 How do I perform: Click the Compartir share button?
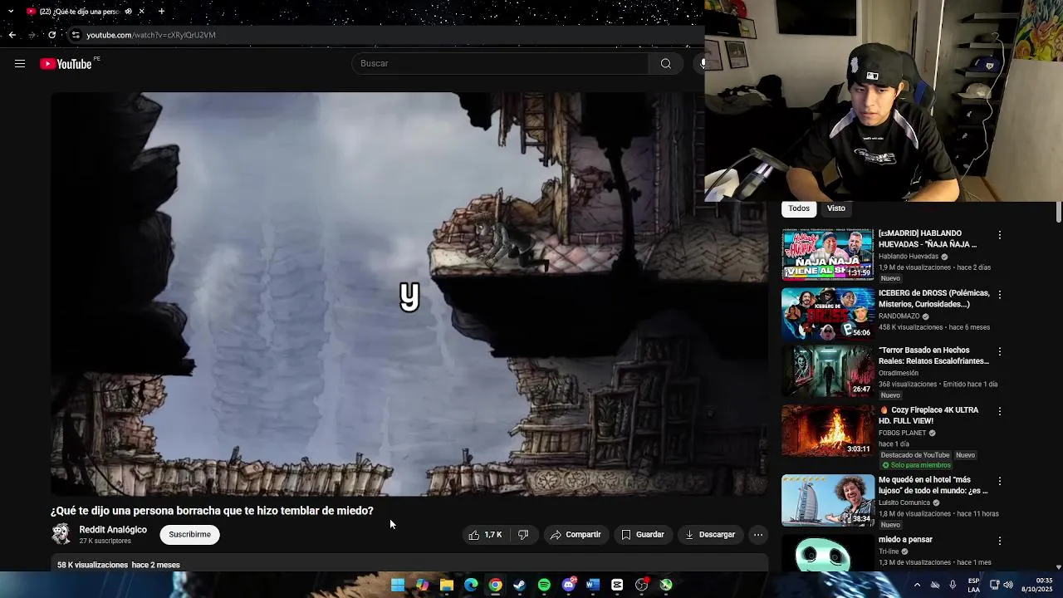pyautogui.click(x=576, y=535)
